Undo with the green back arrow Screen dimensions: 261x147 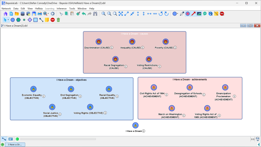84,14
